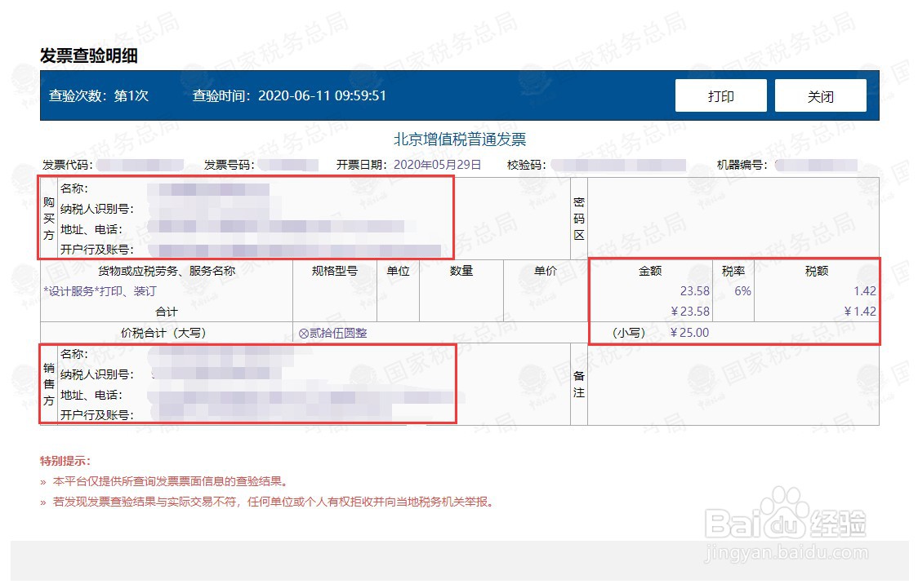This screenshot has width=918, height=584.
Task: Click the 单位 column header
Action: (x=398, y=271)
